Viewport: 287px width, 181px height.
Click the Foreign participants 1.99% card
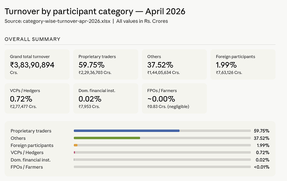pyautogui.click(x=243, y=64)
